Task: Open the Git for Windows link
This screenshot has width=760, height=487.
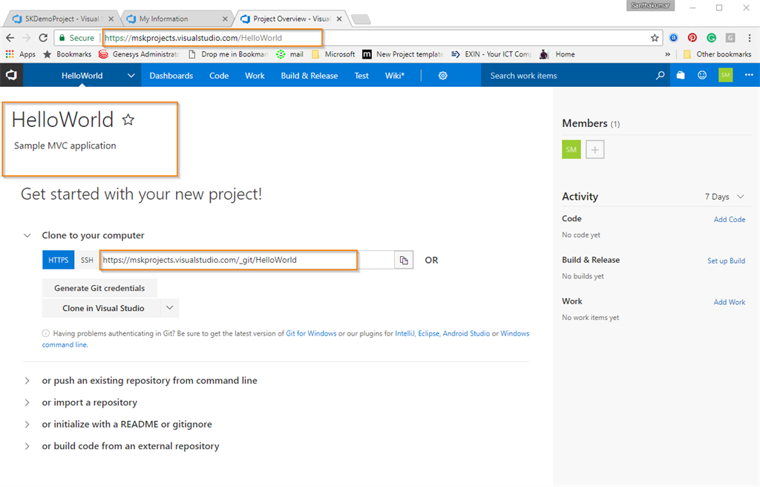Action: click(x=311, y=333)
